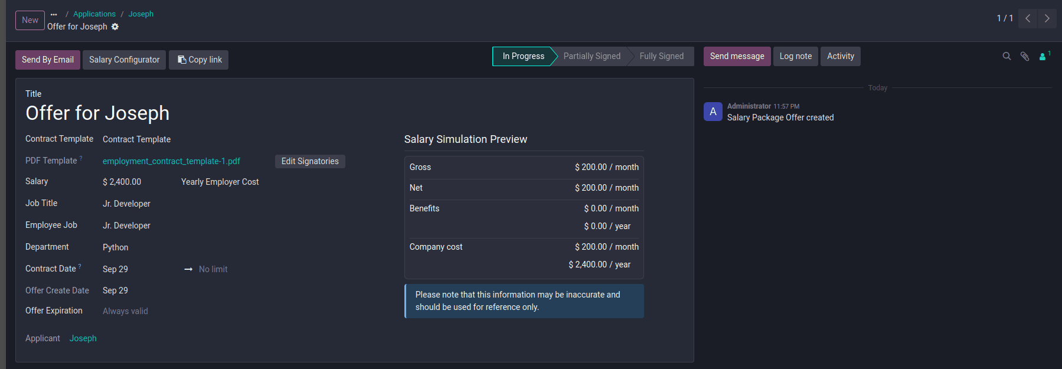Click Yearly Employer Cost label

coord(220,182)
